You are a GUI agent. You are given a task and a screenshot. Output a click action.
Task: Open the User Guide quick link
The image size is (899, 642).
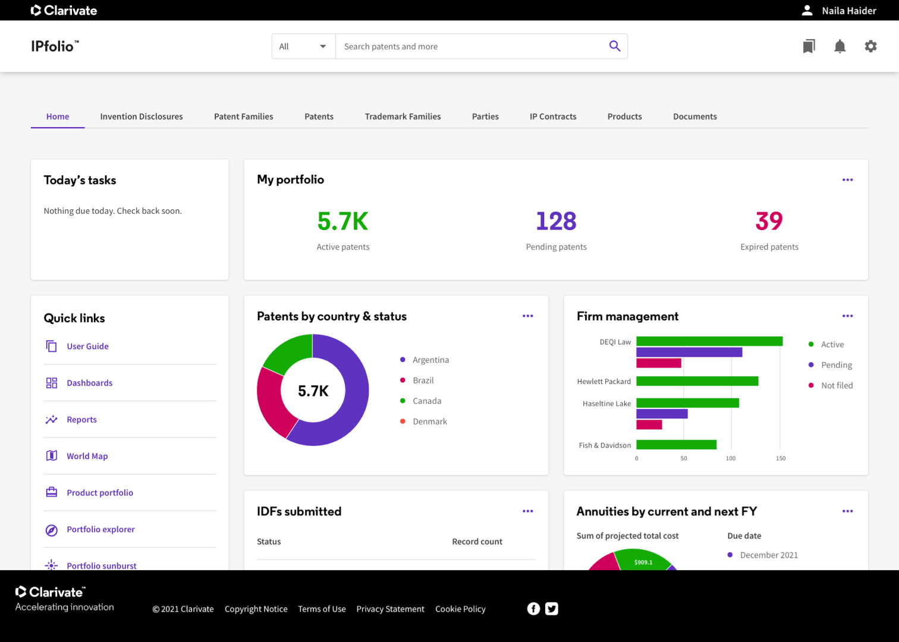coord(87,347)
